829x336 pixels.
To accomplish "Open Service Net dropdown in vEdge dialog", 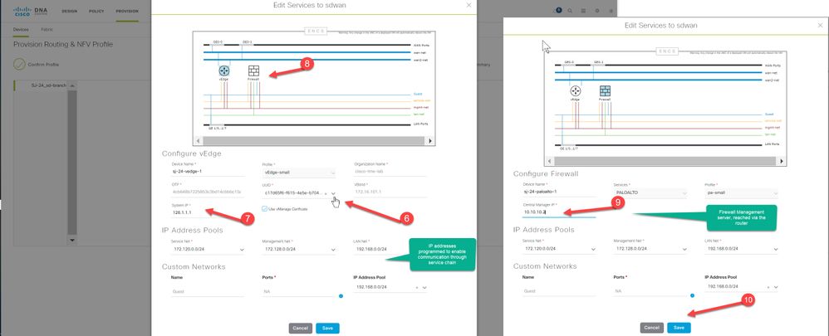I will click(243, 250).
